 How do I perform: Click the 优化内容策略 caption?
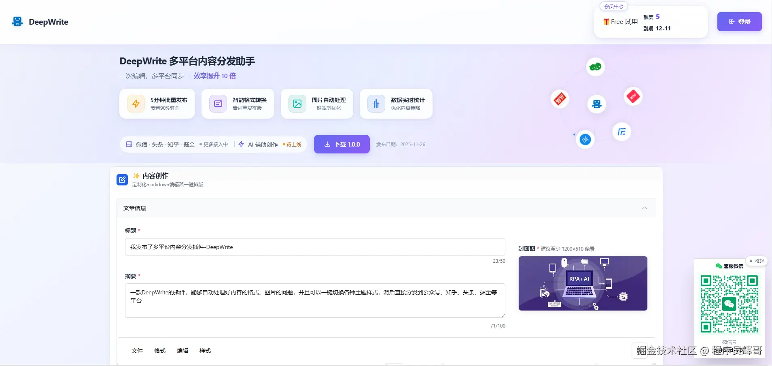405,108
